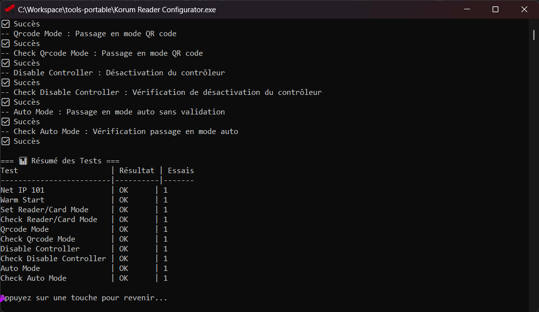Click the OK result in the Check Auto Mode row
The height and width of the screenshot is (312, 539).
tap(124, 278)
